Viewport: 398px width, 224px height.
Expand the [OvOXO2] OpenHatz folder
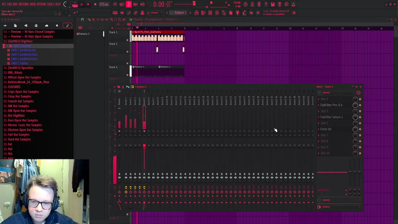tap(21, 68)
